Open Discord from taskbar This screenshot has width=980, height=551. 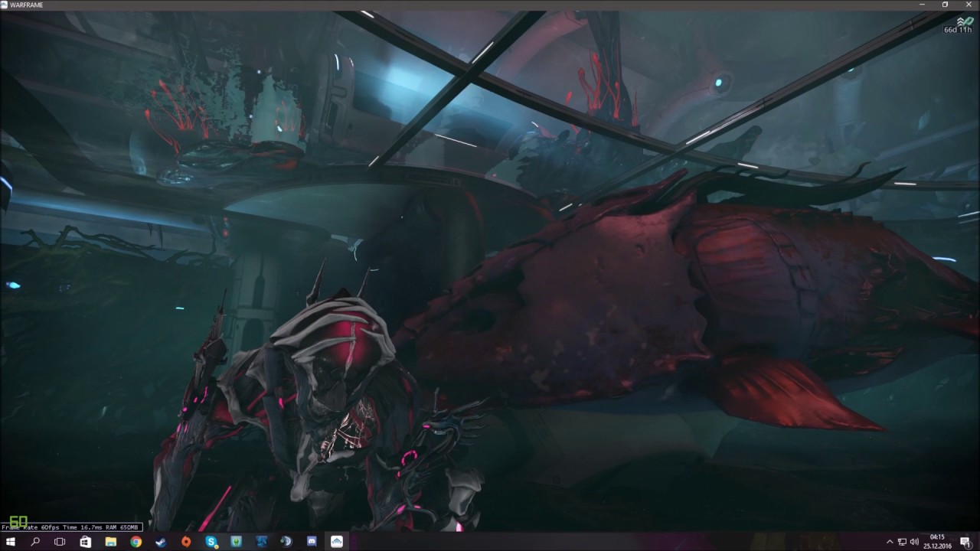(x=312, y=541)
